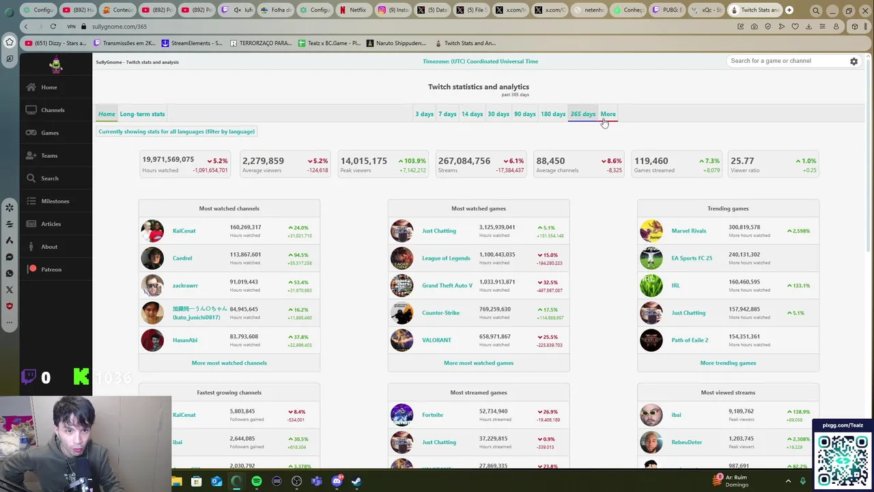Click the SullyGnome gnome logo
Screen dimensions: 874x492
[56, 65]
